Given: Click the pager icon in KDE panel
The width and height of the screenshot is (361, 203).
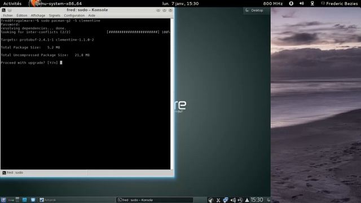Looking at the screenshot, I should [17, 200].
